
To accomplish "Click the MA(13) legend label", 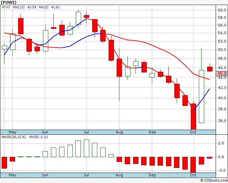I will pyautogui.click(x=19, y=7).
